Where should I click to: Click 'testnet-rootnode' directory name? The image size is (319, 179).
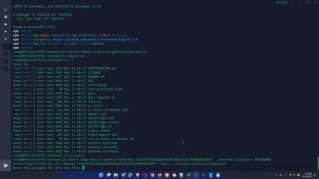(x=102, y=147)
